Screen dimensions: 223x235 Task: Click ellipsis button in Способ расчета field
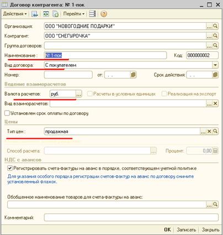click(153, 151)
